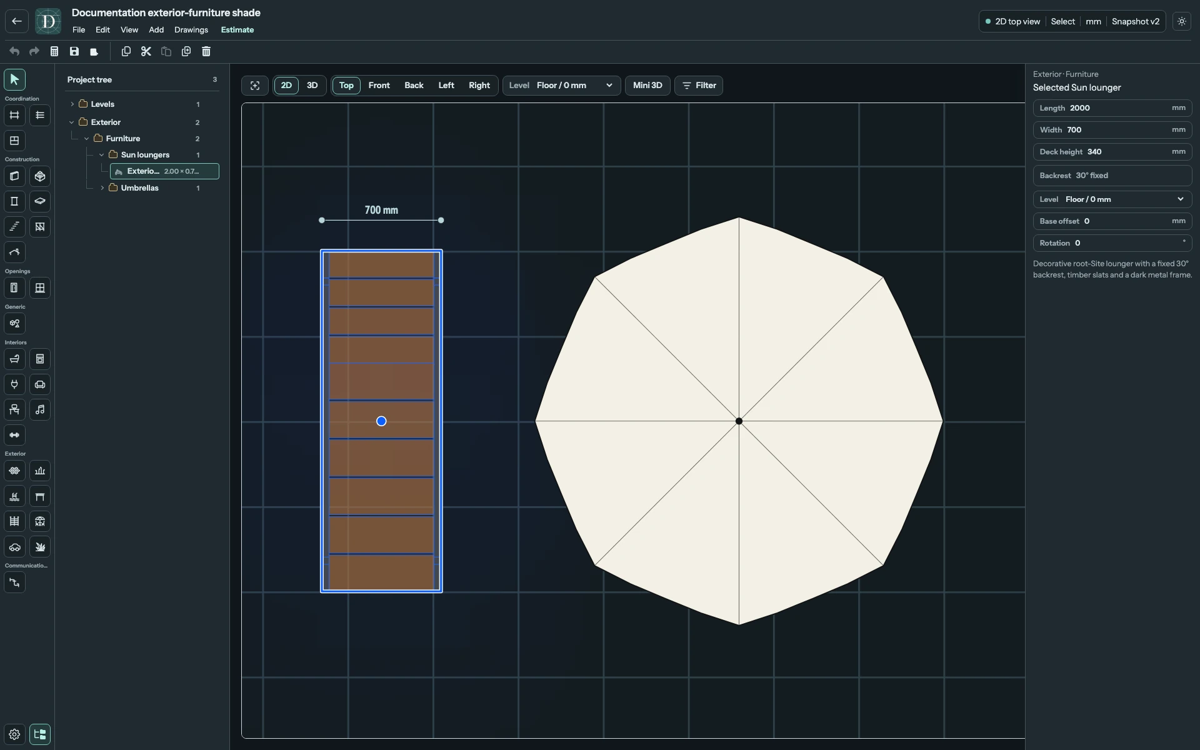The height and width of the screenshot is (750, 1200).
Task: Collapse the Exterior tree folder
Action: coord(72,122)
